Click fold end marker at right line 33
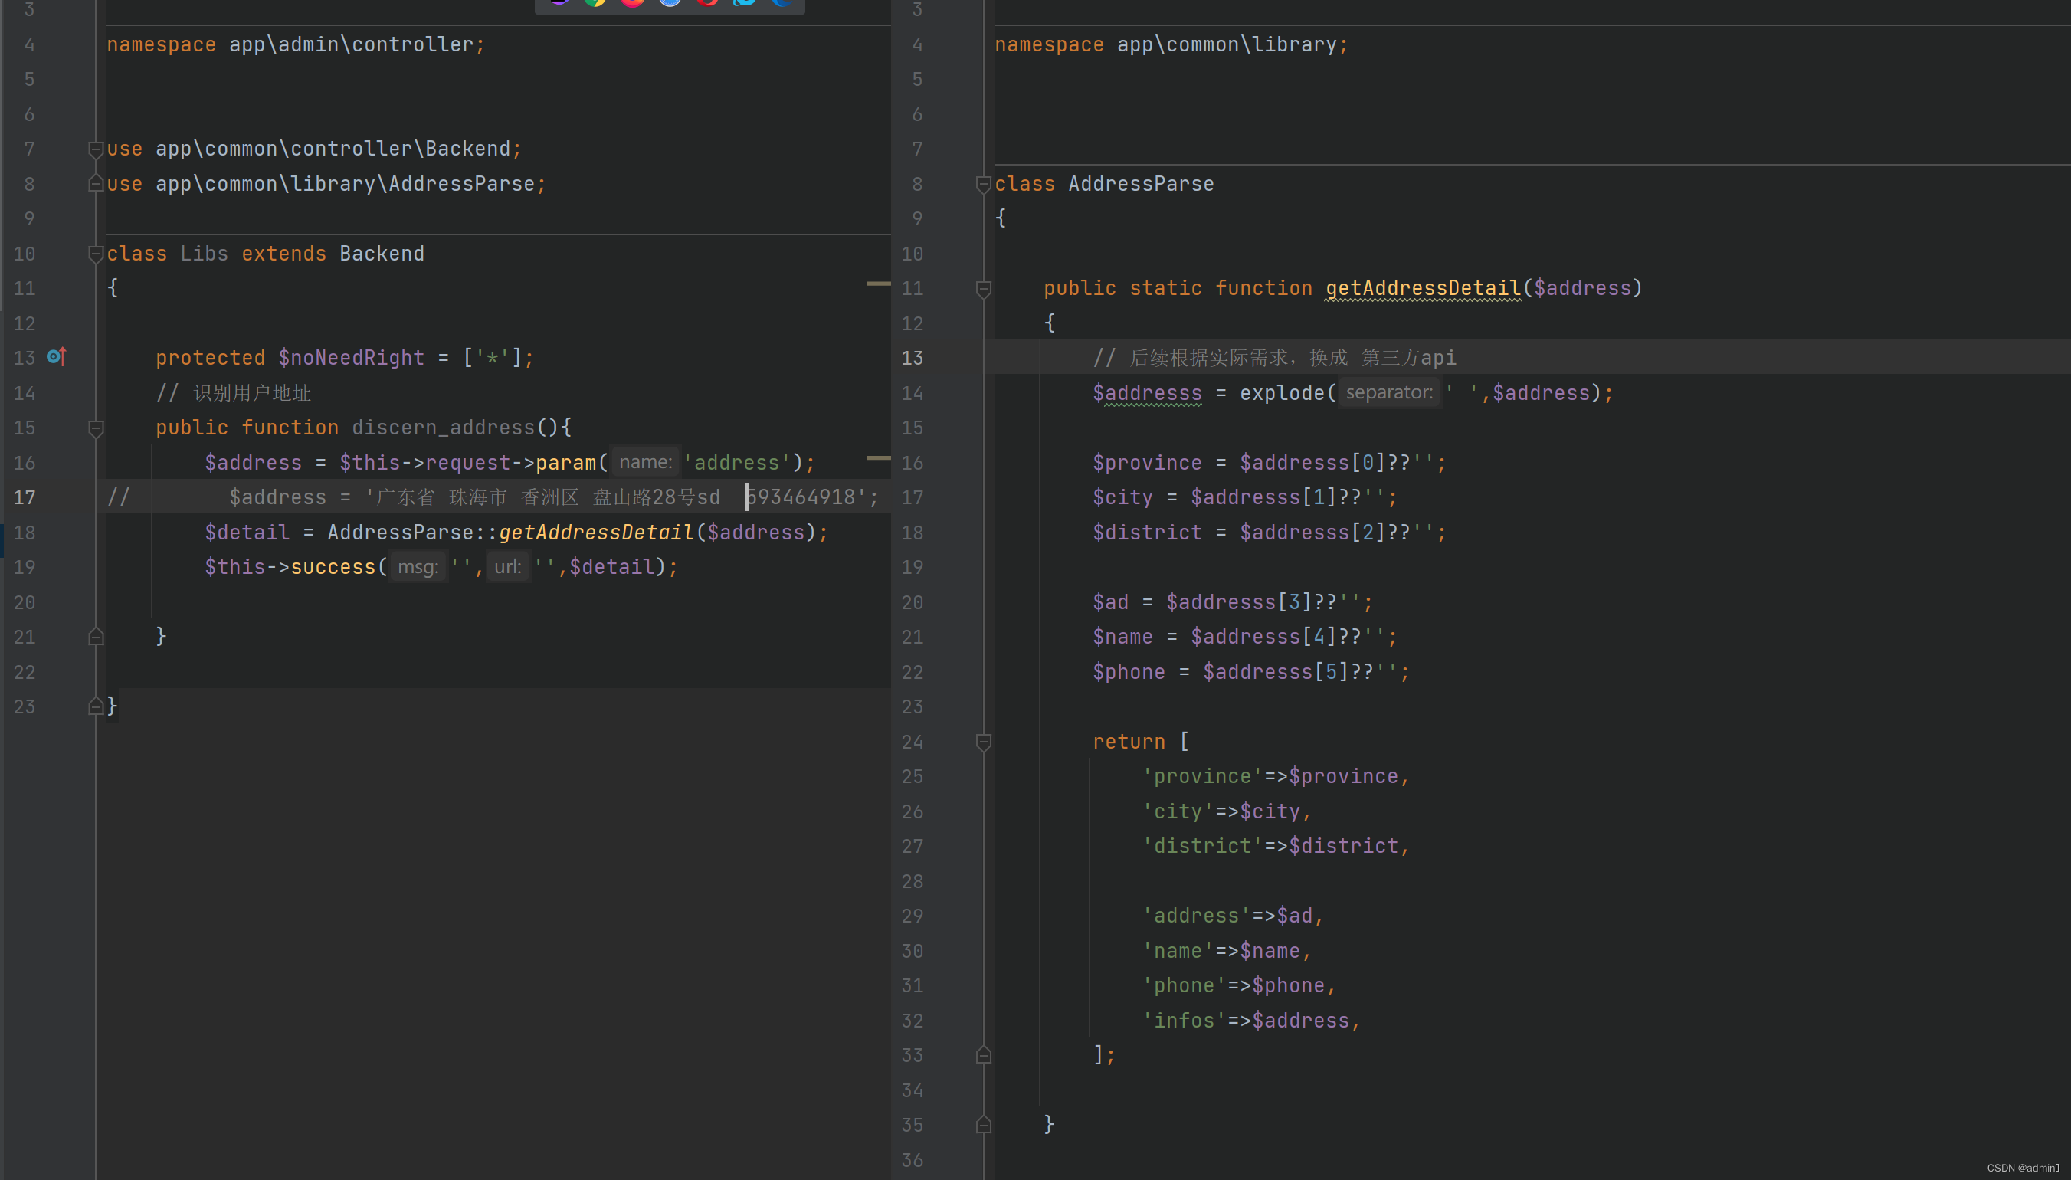The width and height of the screenshot is (2071, 1180). coord(984,1055)
